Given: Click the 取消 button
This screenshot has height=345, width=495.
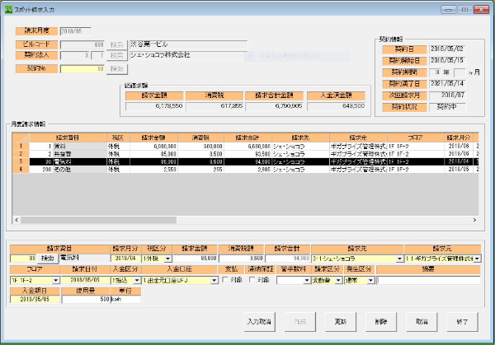Looking at the screenshot, I should [422, 322].
